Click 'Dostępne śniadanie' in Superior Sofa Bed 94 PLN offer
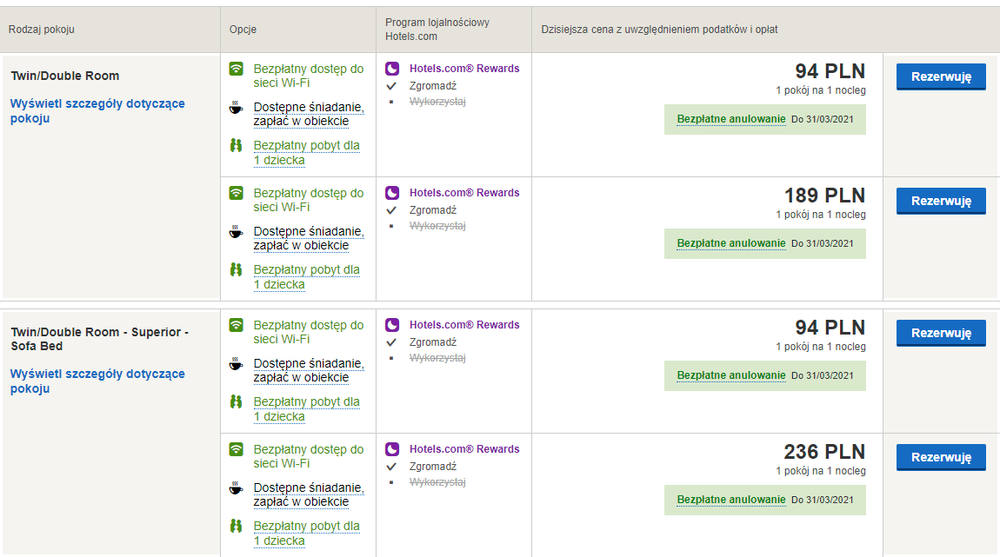The image size is (1000, 557). pos(309,370)
